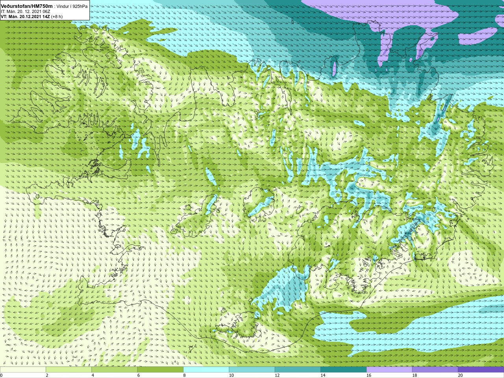Click legend scale value '16'
Screen dimensions: 504x378
pyautogui.click(x=369, y=375)
